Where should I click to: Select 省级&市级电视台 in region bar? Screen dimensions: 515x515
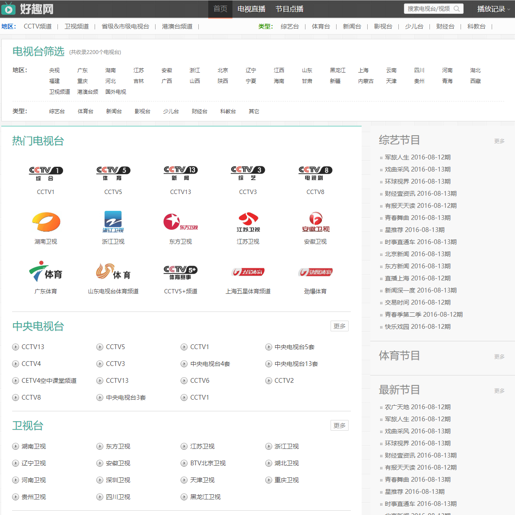pos(125,26)
